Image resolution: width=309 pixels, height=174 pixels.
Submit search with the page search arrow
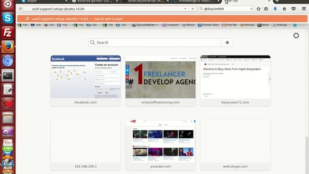tap(227, 43)
